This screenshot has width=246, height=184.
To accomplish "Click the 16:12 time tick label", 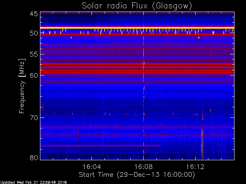I will coord(195,167).
